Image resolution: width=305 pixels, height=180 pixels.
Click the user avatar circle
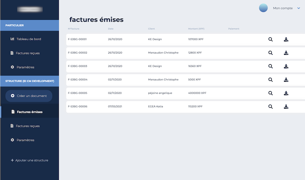click(x=263, y=8)
